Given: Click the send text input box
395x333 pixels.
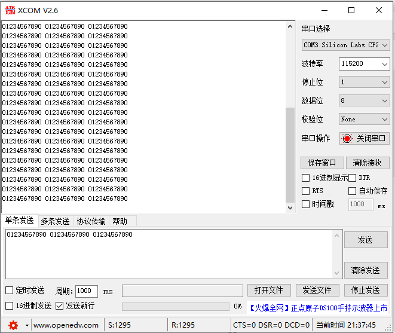Looking at the screenshot, I should pos(169,254).
